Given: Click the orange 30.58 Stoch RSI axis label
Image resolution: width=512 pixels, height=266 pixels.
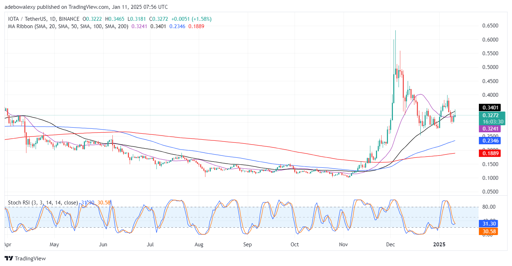Looking at the screenshot, I should pyautogui.click(x=489, y=231).
